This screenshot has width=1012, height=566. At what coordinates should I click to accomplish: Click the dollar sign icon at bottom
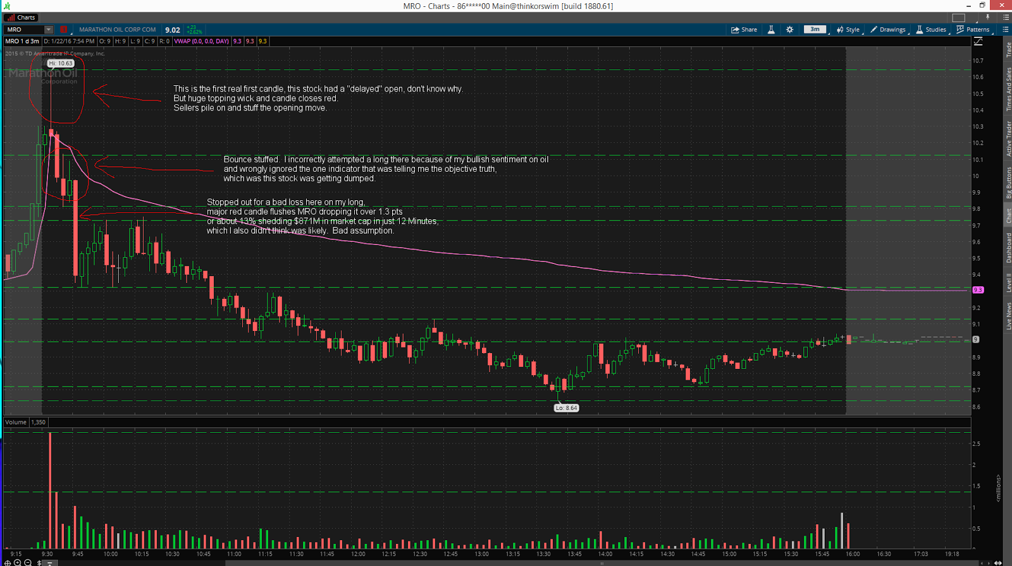pos(39,562)
